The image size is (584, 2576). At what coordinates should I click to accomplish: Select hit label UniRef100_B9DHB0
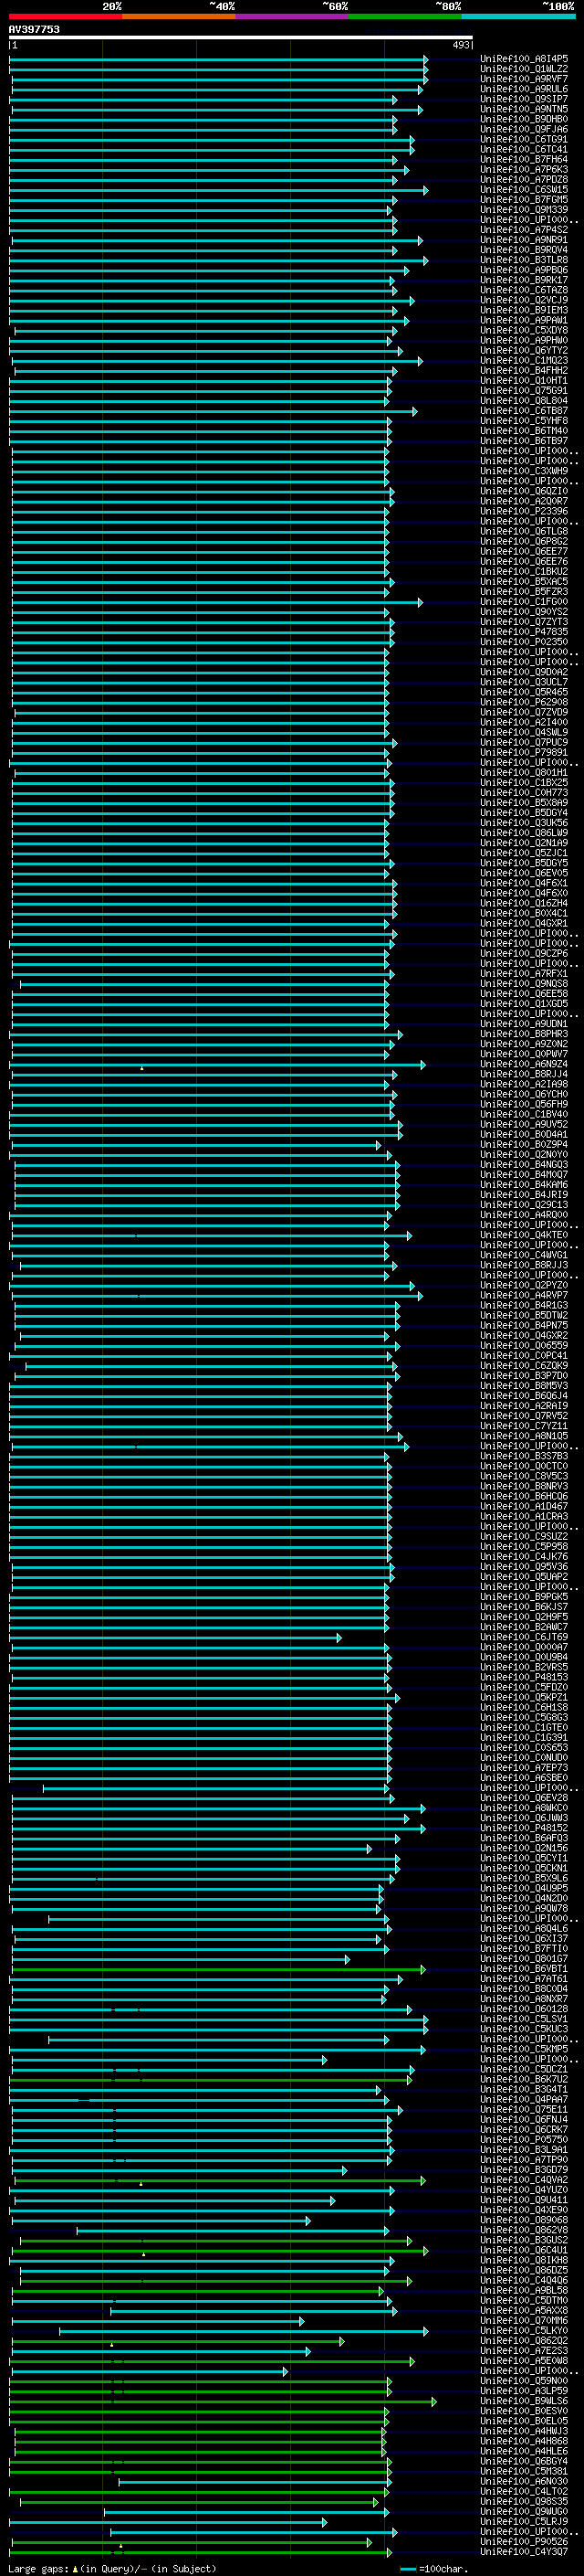pos(524,119)
